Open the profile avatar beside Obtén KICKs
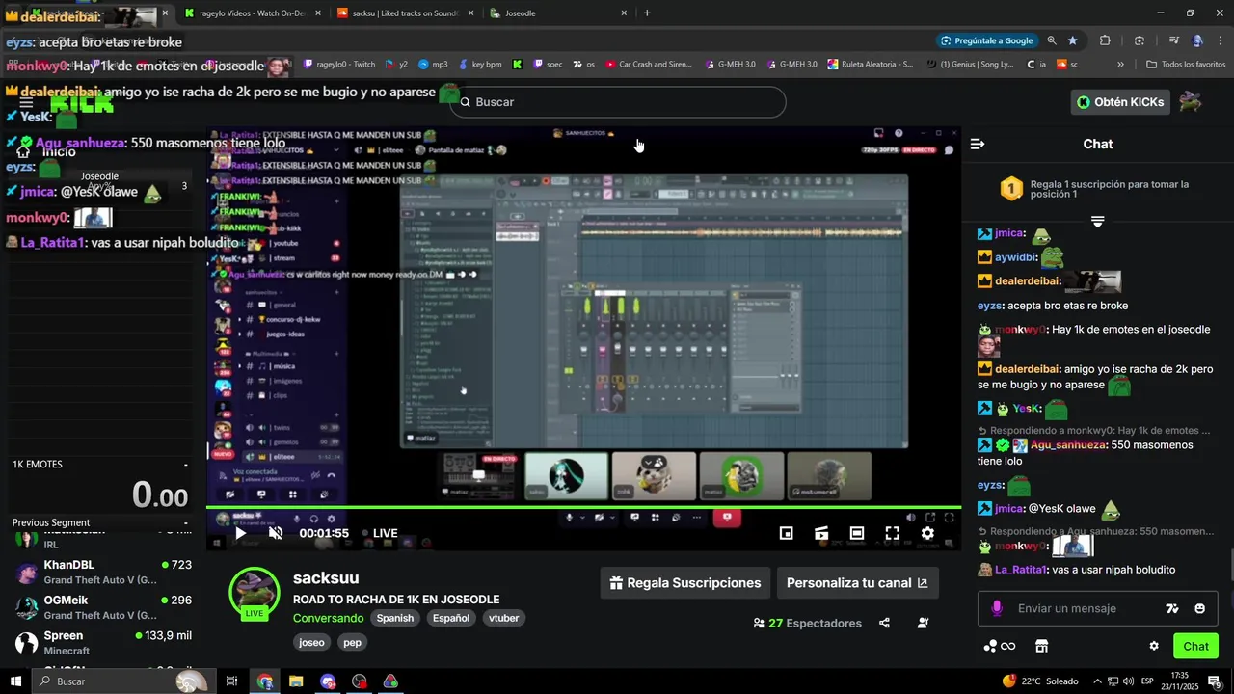 [1191, 101]
